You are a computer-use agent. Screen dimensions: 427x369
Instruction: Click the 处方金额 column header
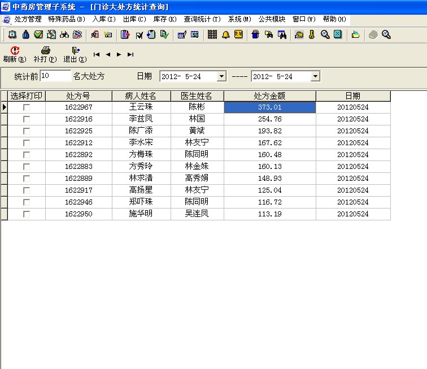[x=270, y=96]
